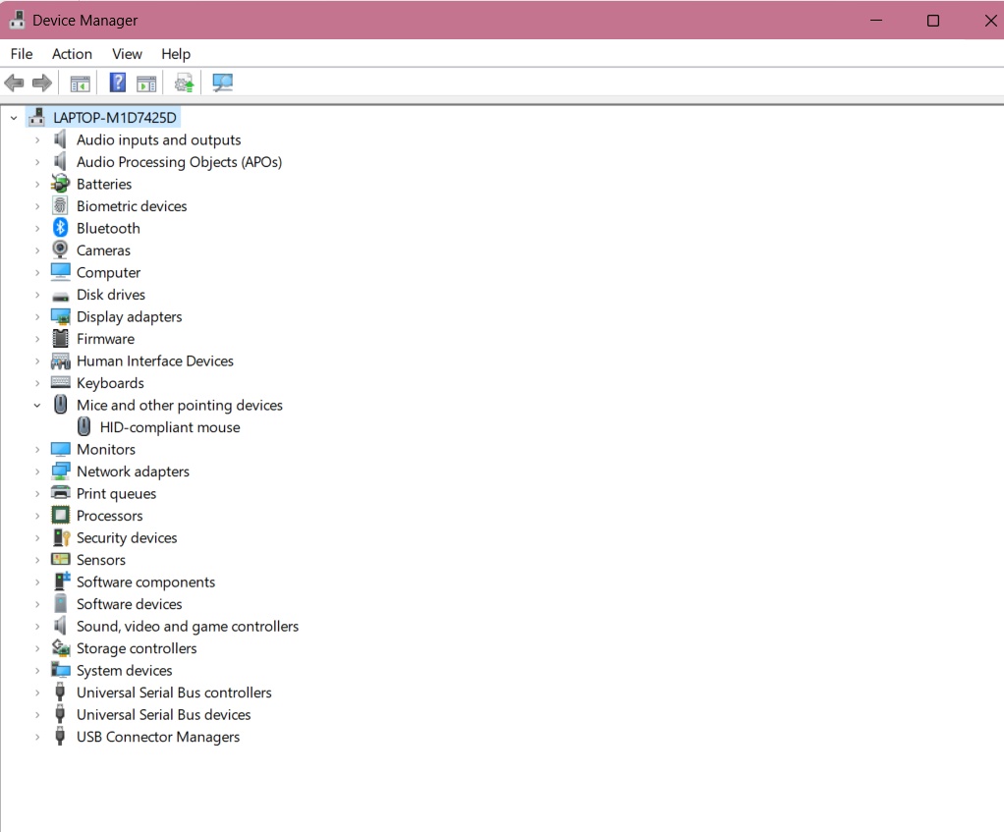Click the Human Interface Devices icon
The width and height of the screenshot is (1004, 832).
pyautogui.click(x=60, y=361)
